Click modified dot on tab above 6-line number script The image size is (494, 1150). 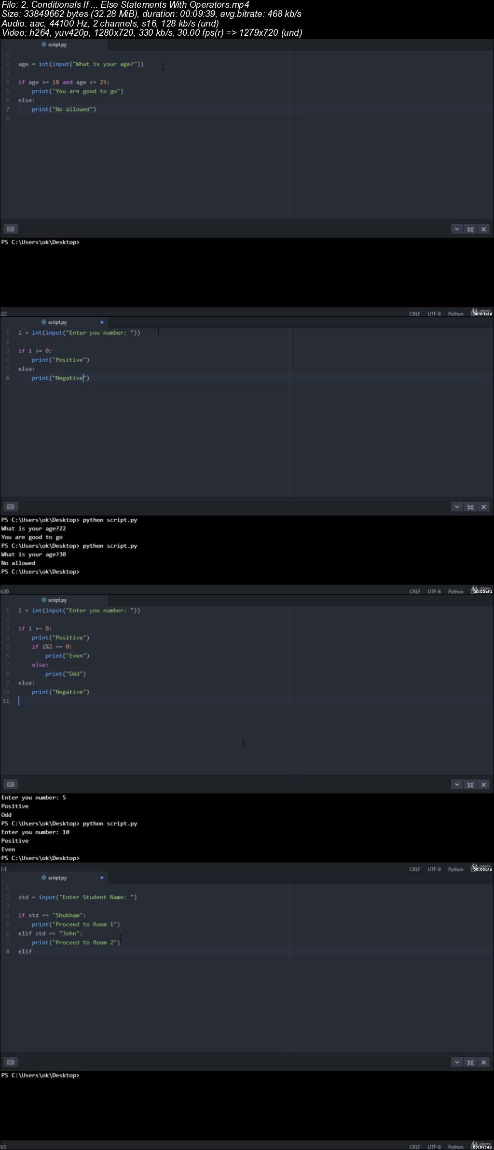click(x=102, y=322)
